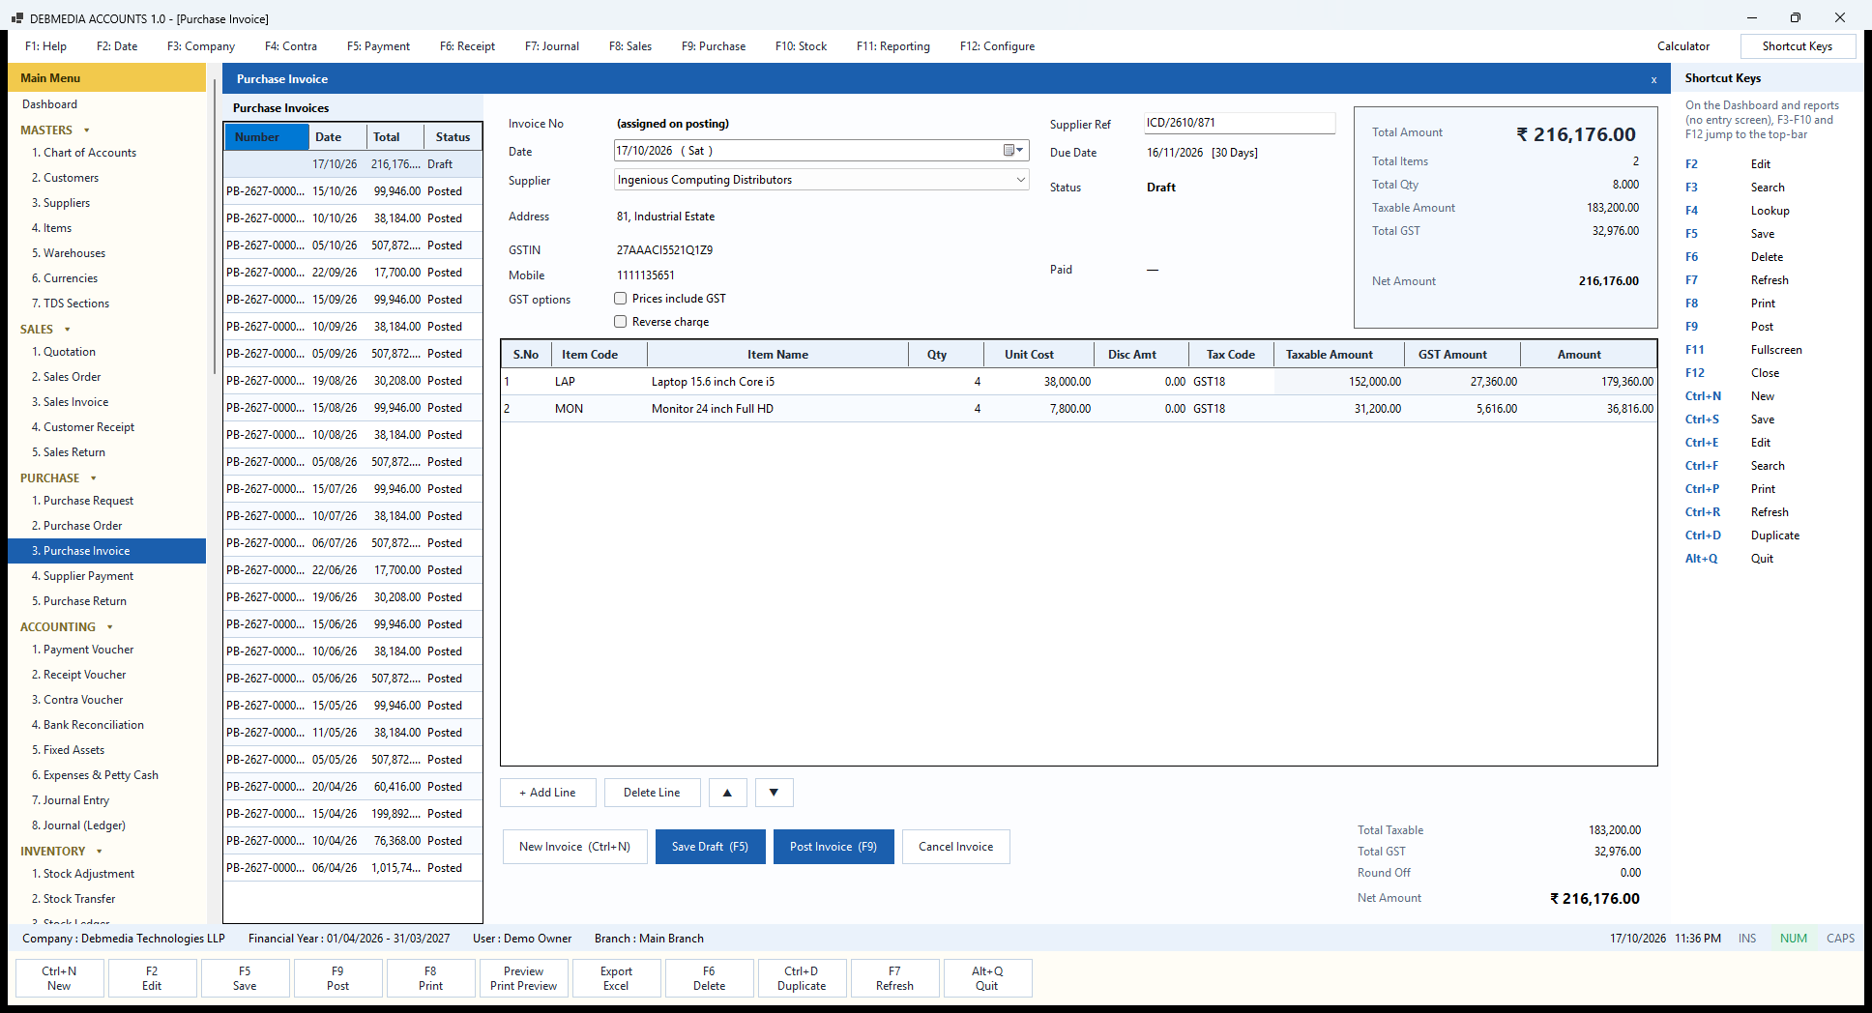Click the + Add Line button
Viewport: 1872px width, 1013px height.
(547, 793)
